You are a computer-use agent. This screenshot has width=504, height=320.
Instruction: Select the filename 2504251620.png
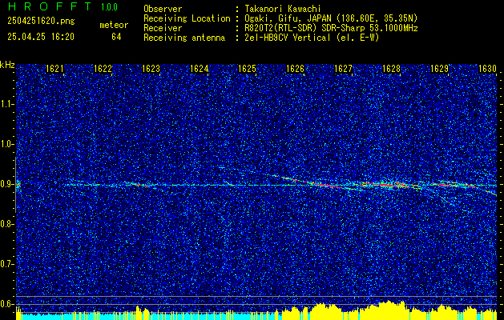[x=41, y=21]
